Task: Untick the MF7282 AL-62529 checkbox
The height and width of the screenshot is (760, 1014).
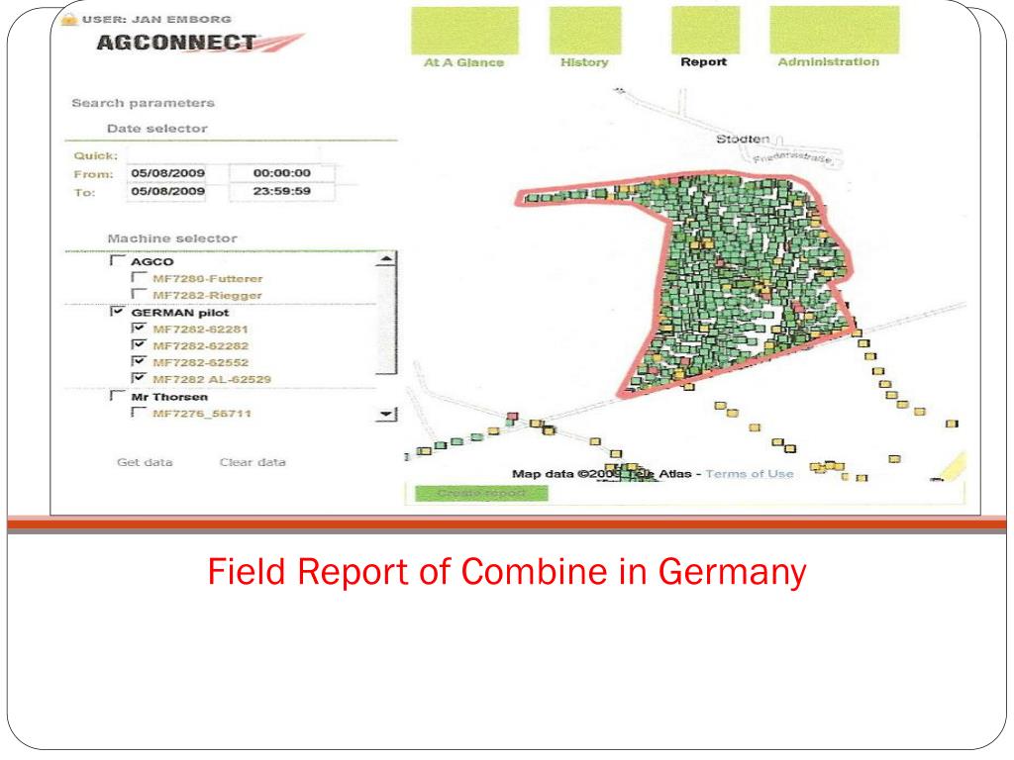Action: (138, 379)
